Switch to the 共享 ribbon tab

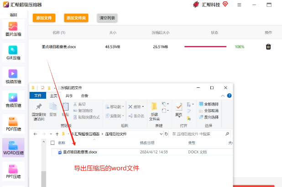coord(69,96)
